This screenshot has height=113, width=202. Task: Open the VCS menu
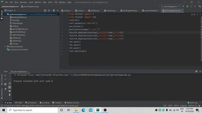(56, 2)
